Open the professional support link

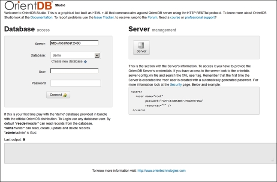200,18
